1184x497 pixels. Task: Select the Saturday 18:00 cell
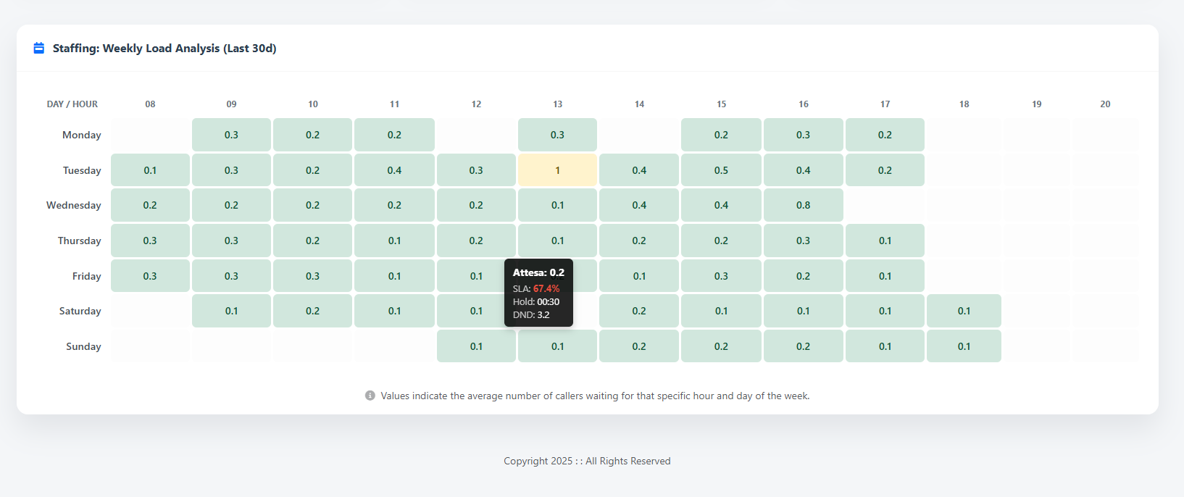coord(964,311)
